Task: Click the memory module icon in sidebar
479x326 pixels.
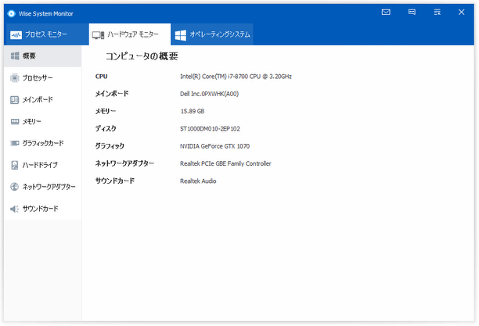Action: 14,121
